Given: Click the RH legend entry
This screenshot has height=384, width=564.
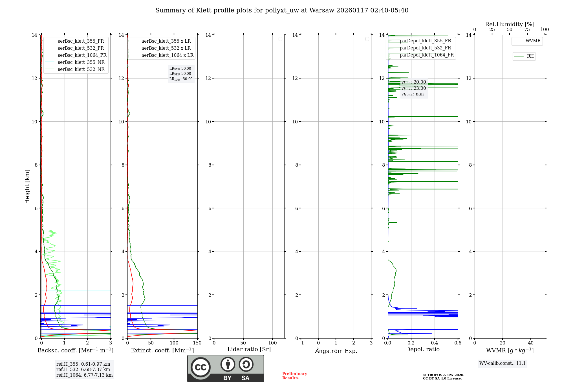Looking at the screenshot, I should coord(530,56).
